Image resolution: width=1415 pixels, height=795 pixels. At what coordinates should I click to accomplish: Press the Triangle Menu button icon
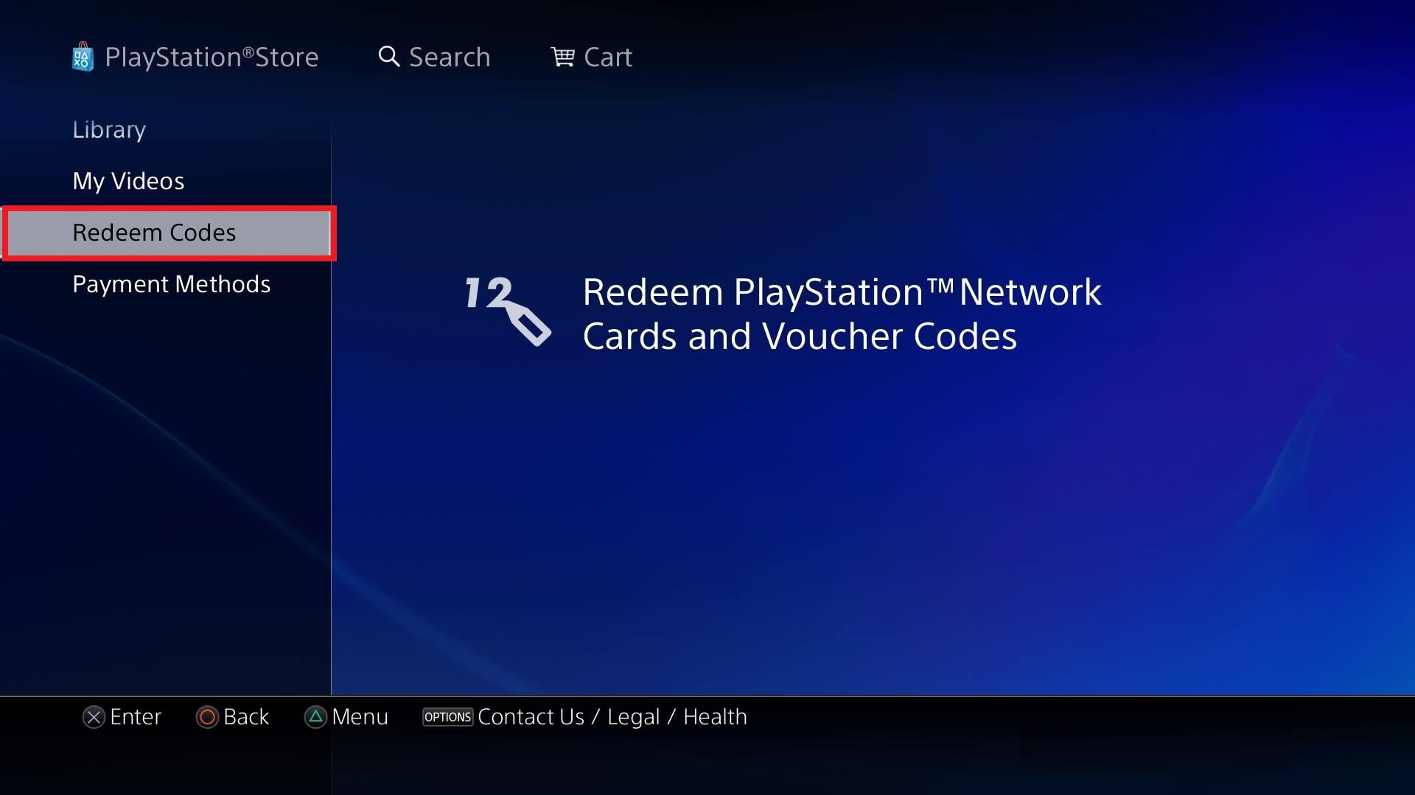pyautogui.click(x=316, y=716)
